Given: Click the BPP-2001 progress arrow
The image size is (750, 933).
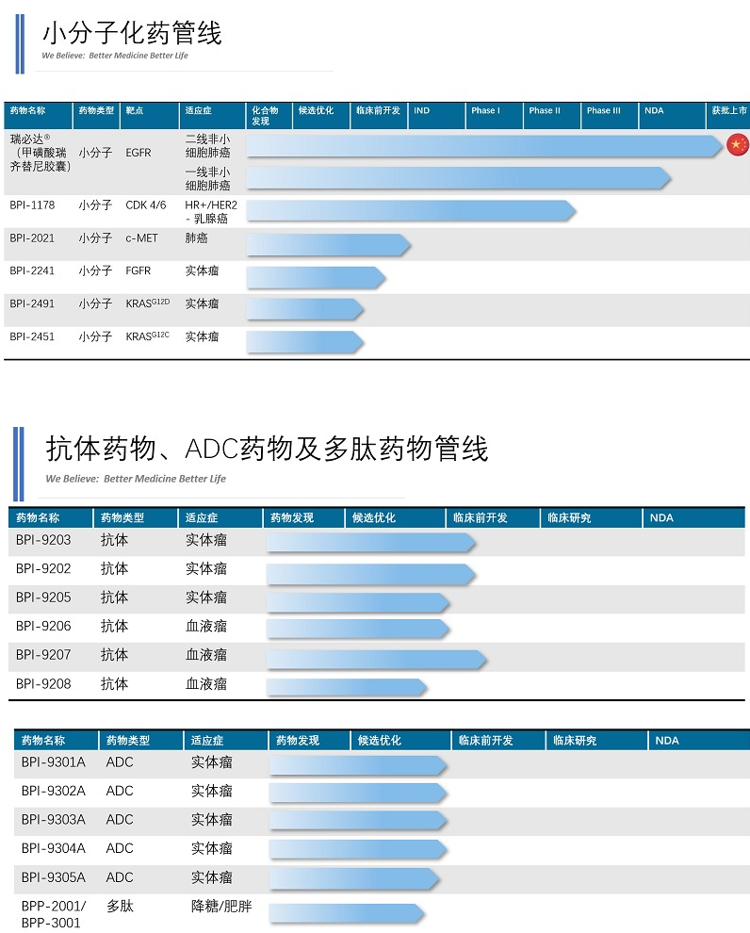Looking at the screenshot, I should (346, 913).
